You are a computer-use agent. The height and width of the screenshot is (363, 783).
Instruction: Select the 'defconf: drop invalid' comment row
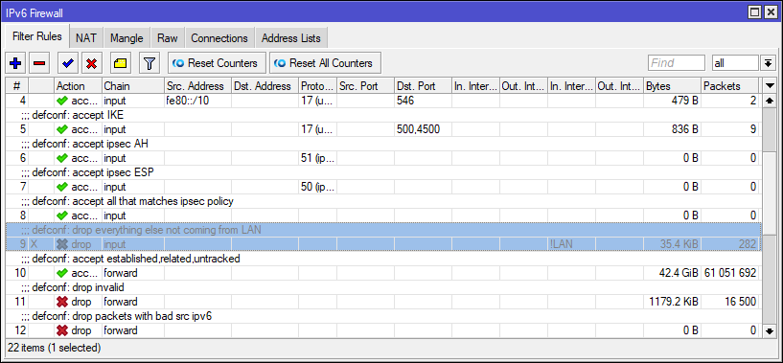click(x=383, y=287)
